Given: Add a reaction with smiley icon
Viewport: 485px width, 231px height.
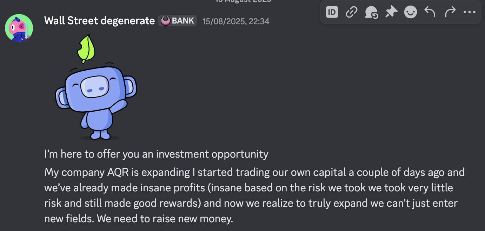Looking at the screenshot, I should tap(410, 13).
